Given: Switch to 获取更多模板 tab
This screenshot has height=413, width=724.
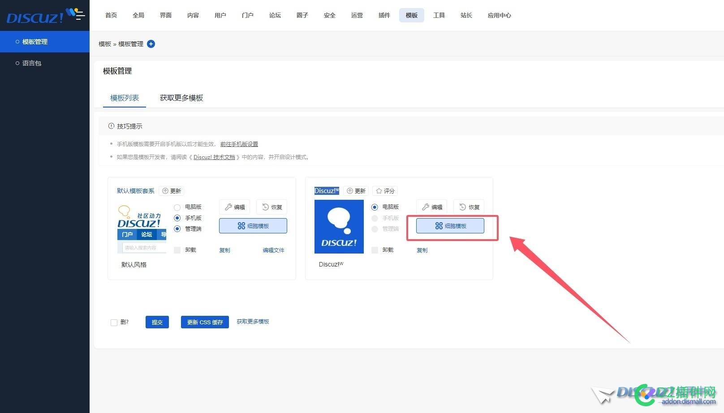Looking at the screenshot, I should click(181, 98).
